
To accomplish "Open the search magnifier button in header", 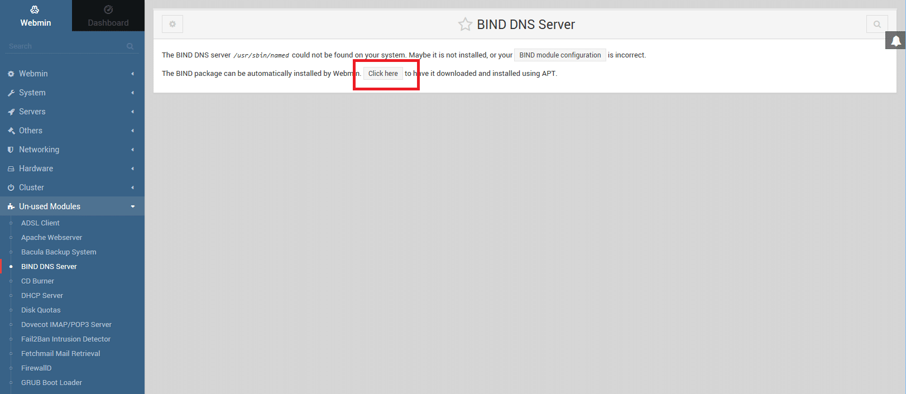I will (877, 24).
